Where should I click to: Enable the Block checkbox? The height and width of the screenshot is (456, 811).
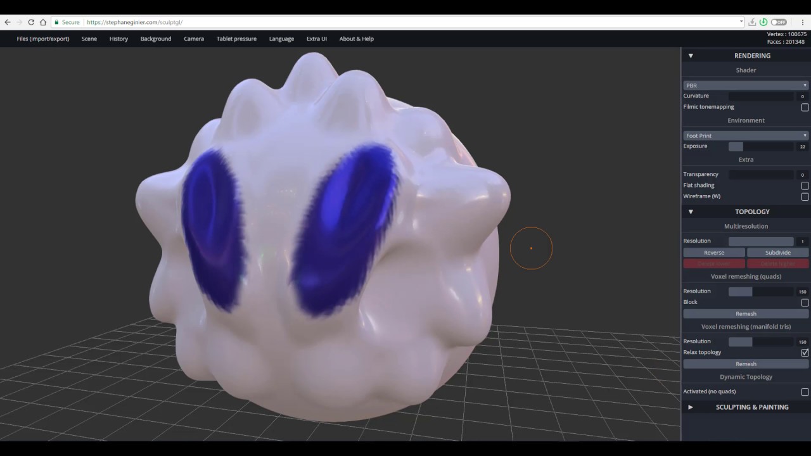coord(805,302)
